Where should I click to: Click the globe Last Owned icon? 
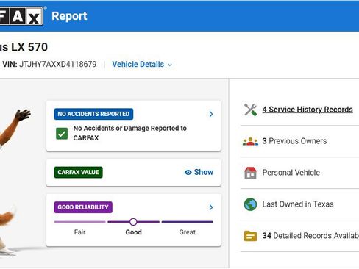(250, 204)
